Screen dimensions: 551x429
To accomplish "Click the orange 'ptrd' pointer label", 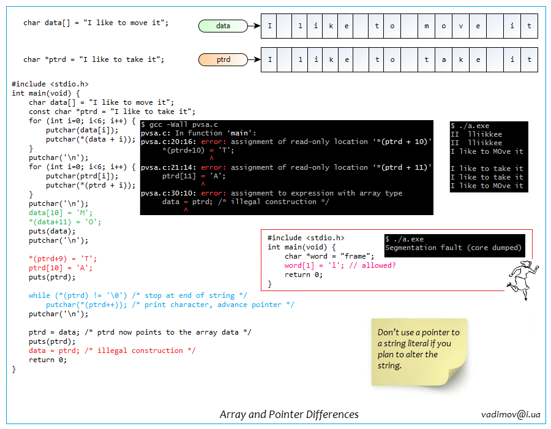I will (x=223, y=60).
